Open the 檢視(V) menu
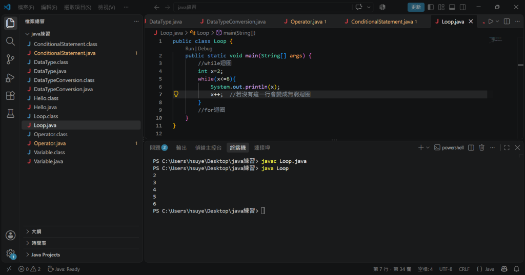This screenshot has width=525, height=275. (107, 7)
